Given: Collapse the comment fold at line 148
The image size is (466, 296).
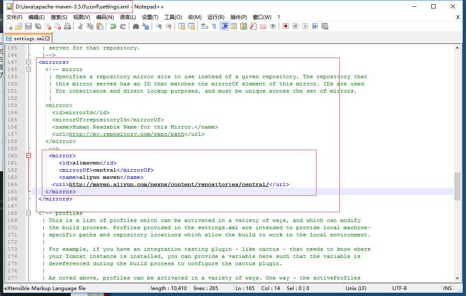Looking at the screenshot, I should pyautogui.click(x=28, y=69).
